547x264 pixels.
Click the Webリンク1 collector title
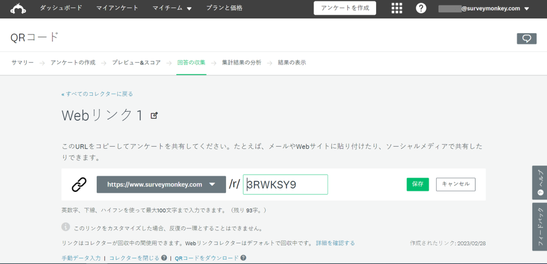coord(103,116)
